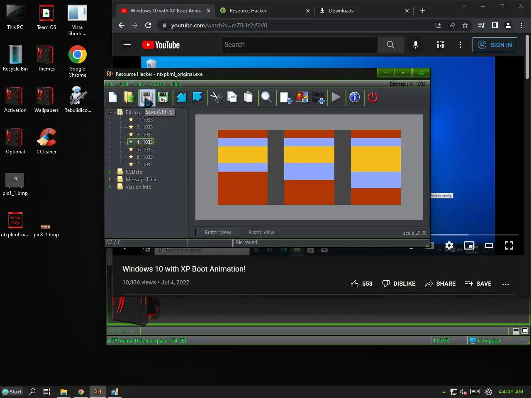Bookmark this page with the star icon
Viewport: 531px width, 398px height.
click(465, 25)
